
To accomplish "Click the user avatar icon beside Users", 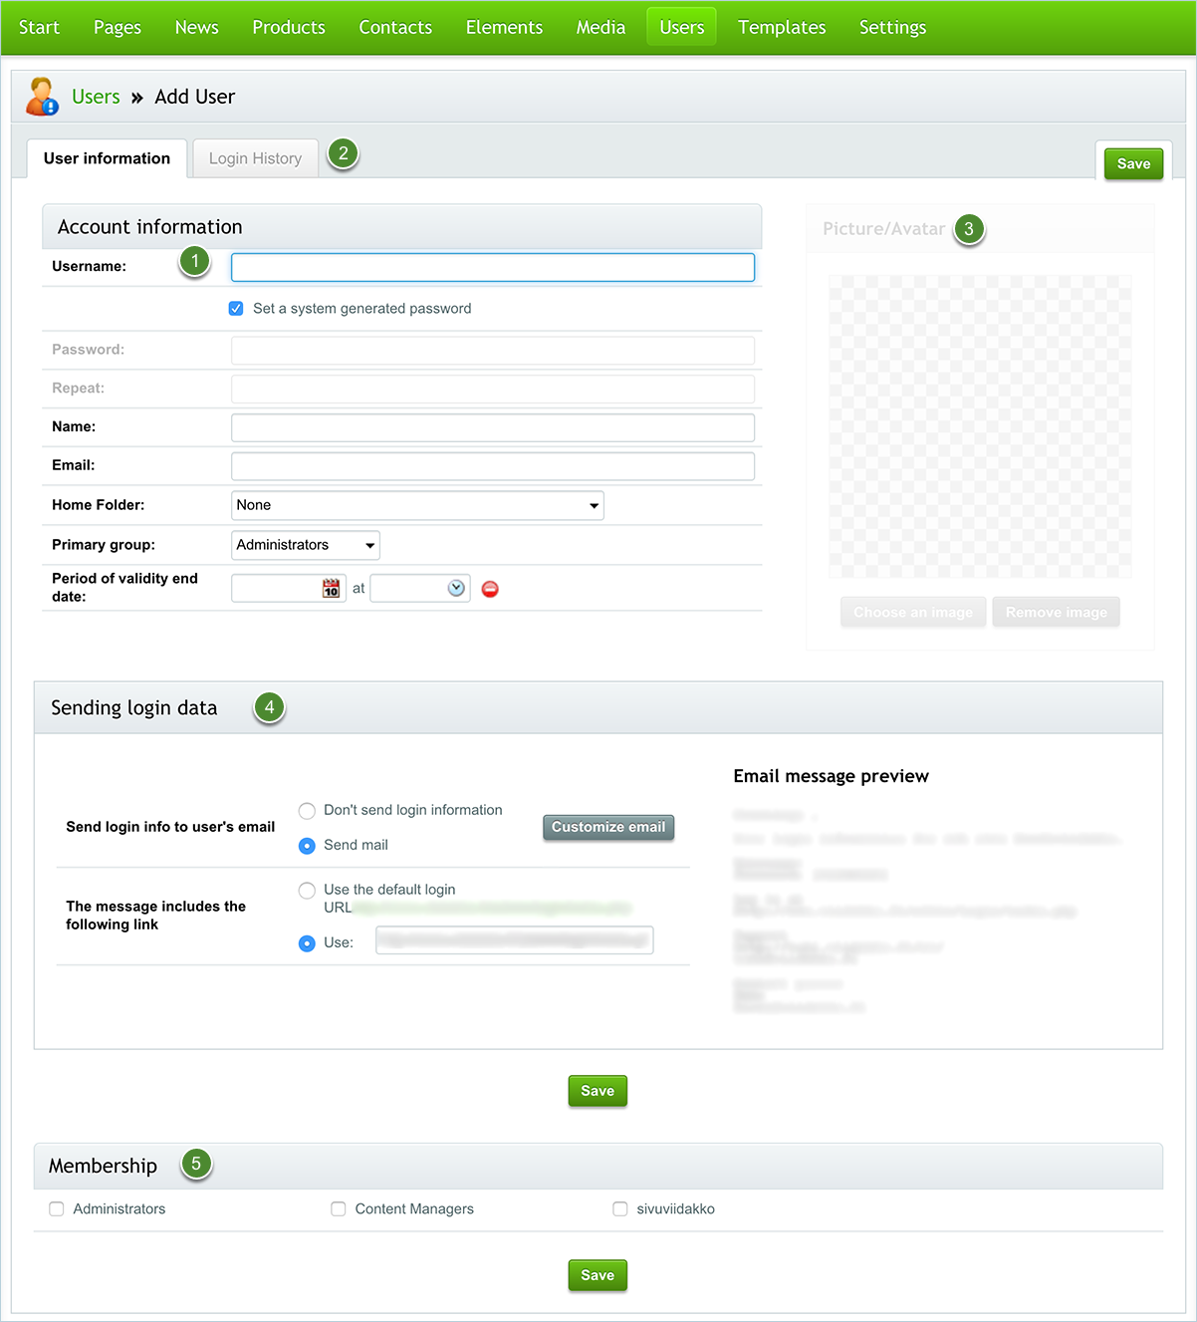I will point(42,97).
